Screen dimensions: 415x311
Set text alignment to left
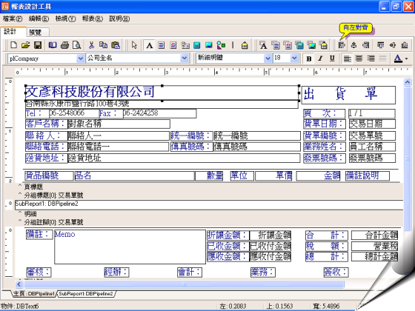(348, 58)
